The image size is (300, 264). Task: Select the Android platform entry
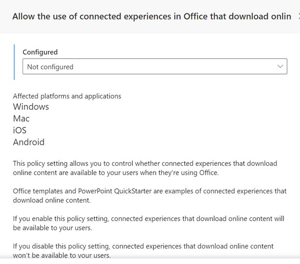coord(29,142)
